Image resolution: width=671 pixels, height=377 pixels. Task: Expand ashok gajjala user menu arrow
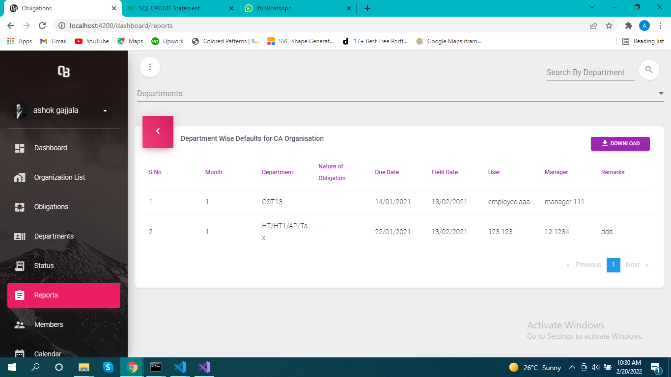(x=105, y=111)
